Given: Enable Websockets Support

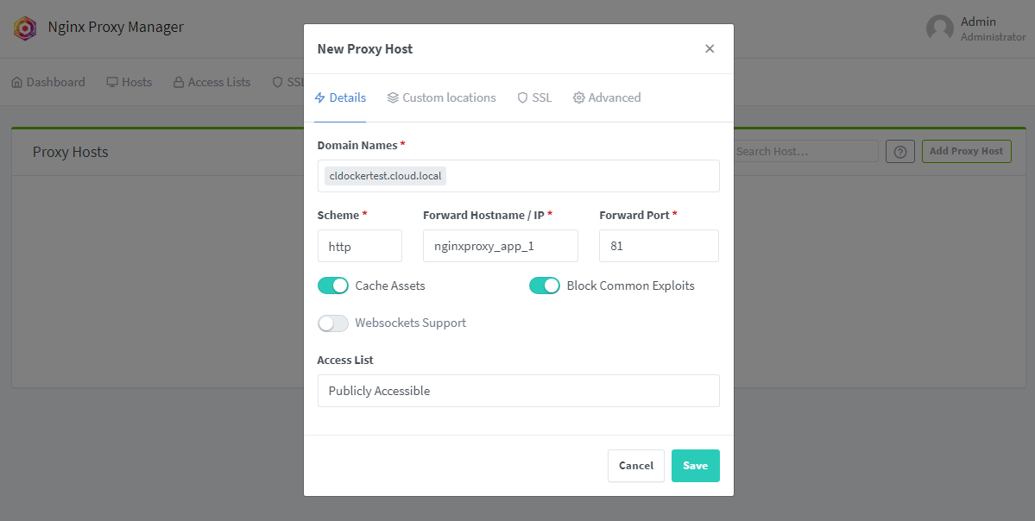Looking at the screenshot, I should (x=333, y=323).
